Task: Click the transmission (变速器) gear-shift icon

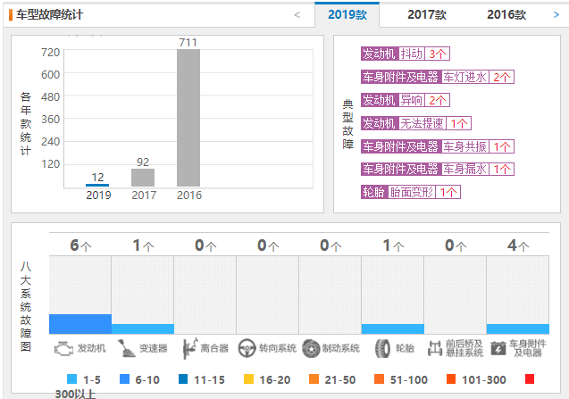Action: tap(126, 348)
